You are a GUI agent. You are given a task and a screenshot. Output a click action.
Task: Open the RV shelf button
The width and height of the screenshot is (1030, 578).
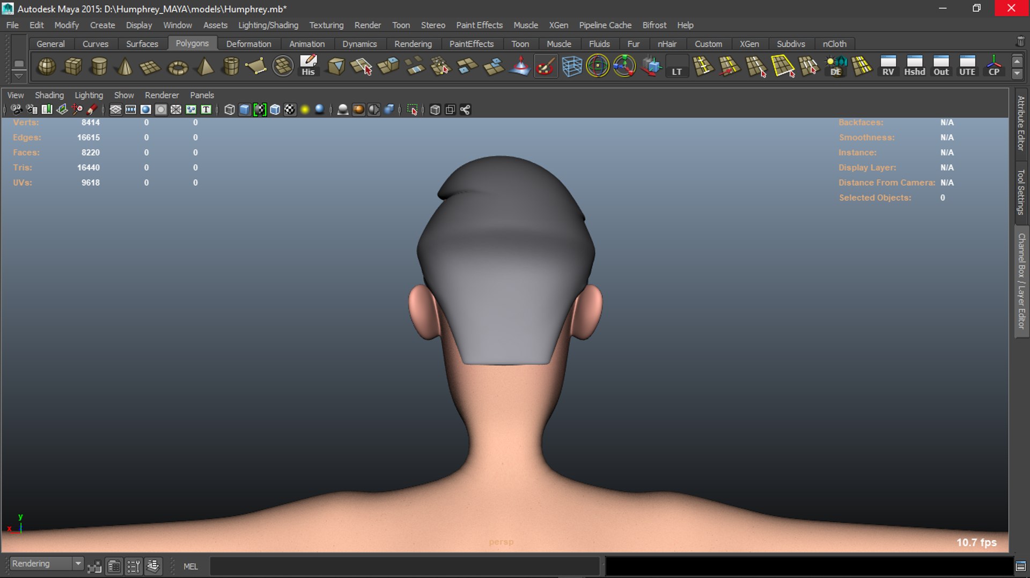click(888, 66)
